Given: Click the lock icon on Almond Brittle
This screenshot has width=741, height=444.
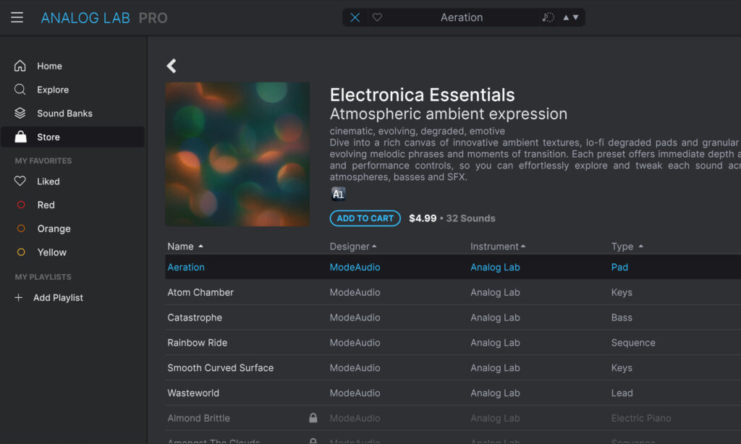Looking at the screenshot, I should pos(313,417).
